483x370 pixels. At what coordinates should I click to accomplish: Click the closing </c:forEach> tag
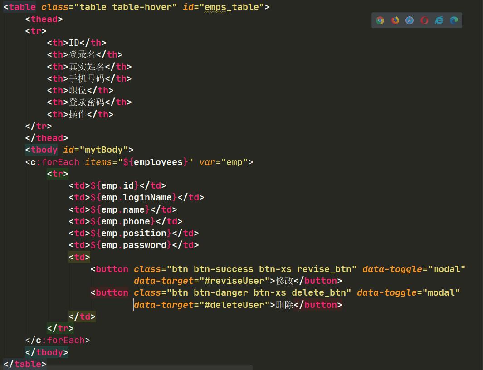point(58,341)
